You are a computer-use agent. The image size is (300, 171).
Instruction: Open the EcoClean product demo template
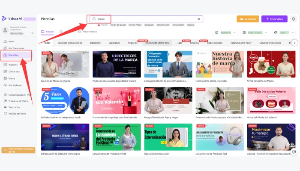click(x=117, y=137)
